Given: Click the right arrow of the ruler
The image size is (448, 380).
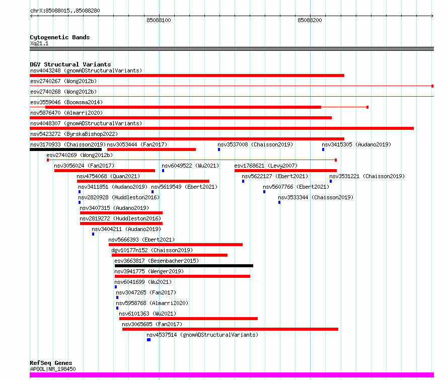Looking at the screenshot, I should 432,16.
